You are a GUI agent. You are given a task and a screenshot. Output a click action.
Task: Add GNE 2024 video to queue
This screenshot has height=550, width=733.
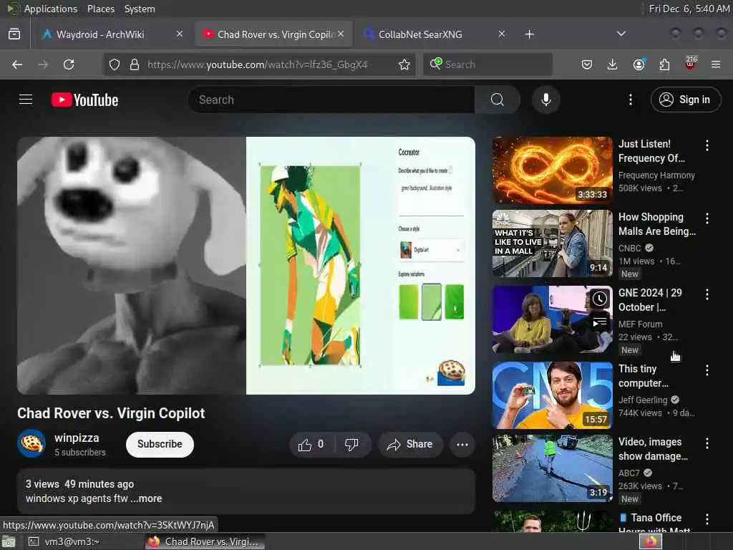pos(600,322)
